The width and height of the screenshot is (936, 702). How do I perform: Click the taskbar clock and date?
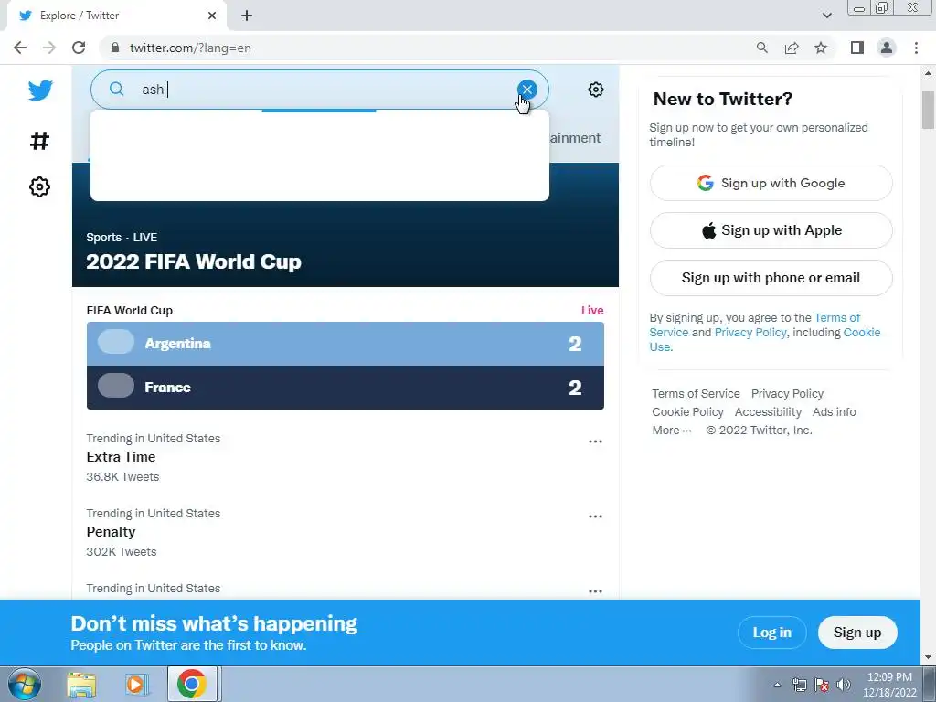click(889, 685)
